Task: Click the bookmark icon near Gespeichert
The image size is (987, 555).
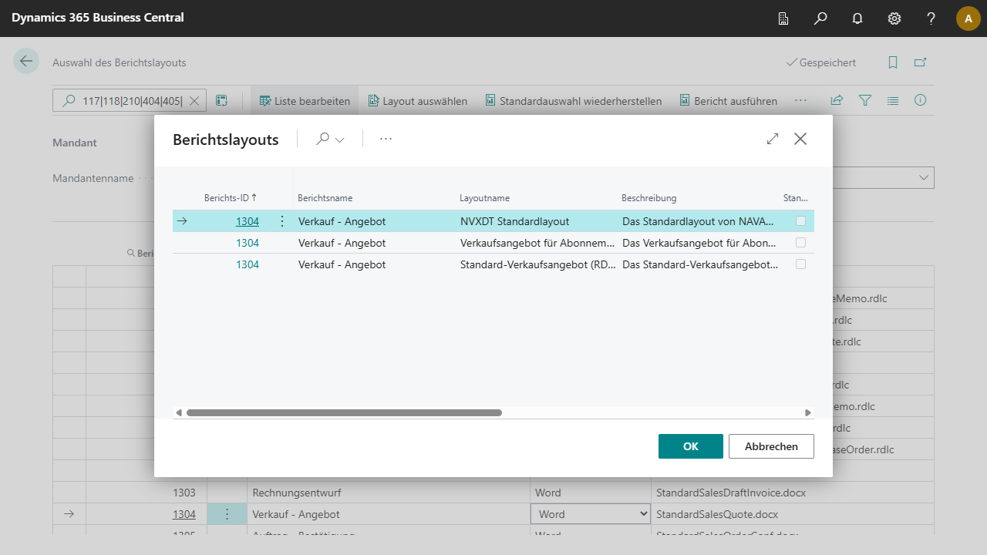Action: (893, 62)
